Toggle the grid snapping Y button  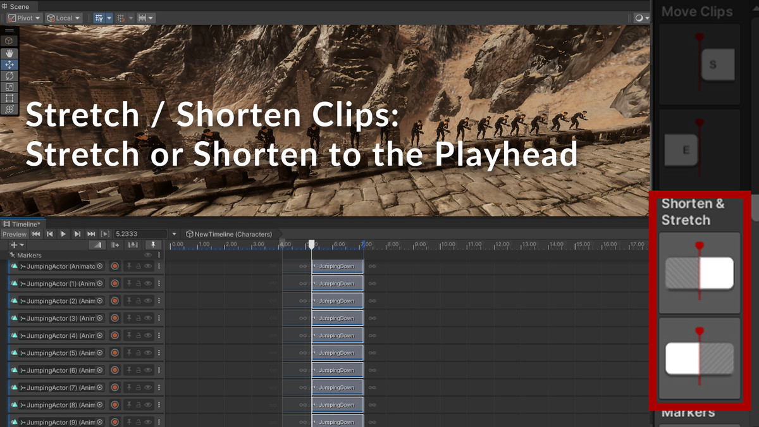tap(99, 18)
